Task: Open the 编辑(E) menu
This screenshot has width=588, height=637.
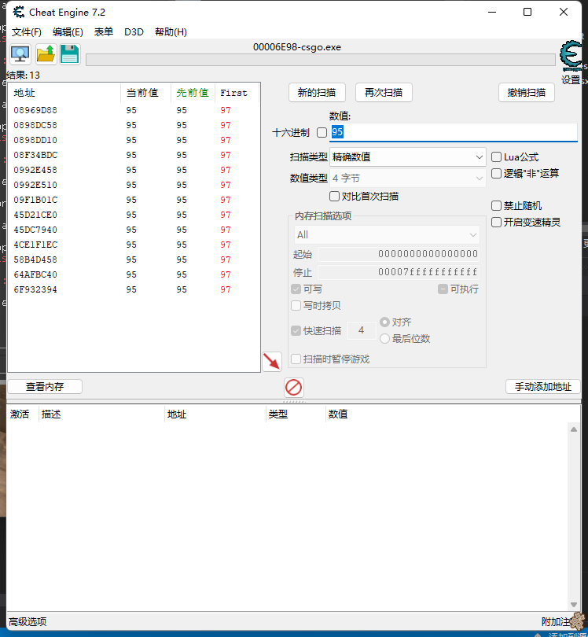Action: click(x=68, y=31)
